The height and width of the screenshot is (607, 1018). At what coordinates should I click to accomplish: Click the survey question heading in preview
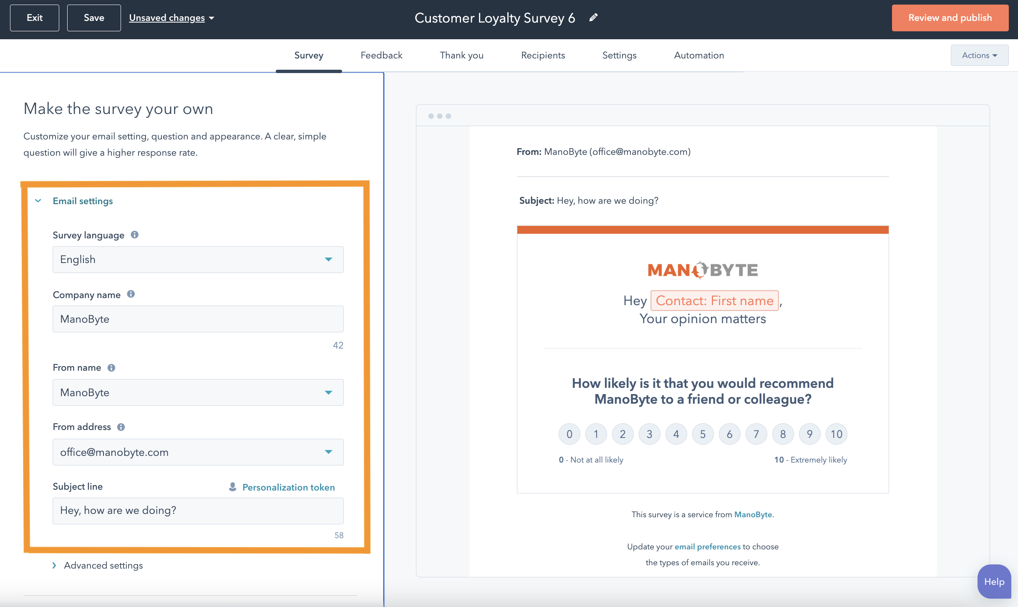[703, 391]
